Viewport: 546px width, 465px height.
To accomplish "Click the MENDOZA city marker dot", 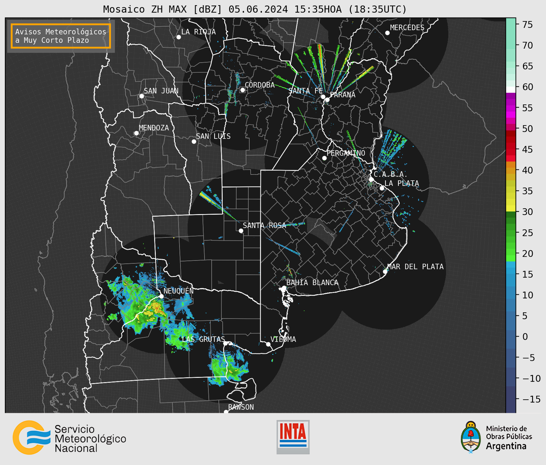I will point(137,133).
